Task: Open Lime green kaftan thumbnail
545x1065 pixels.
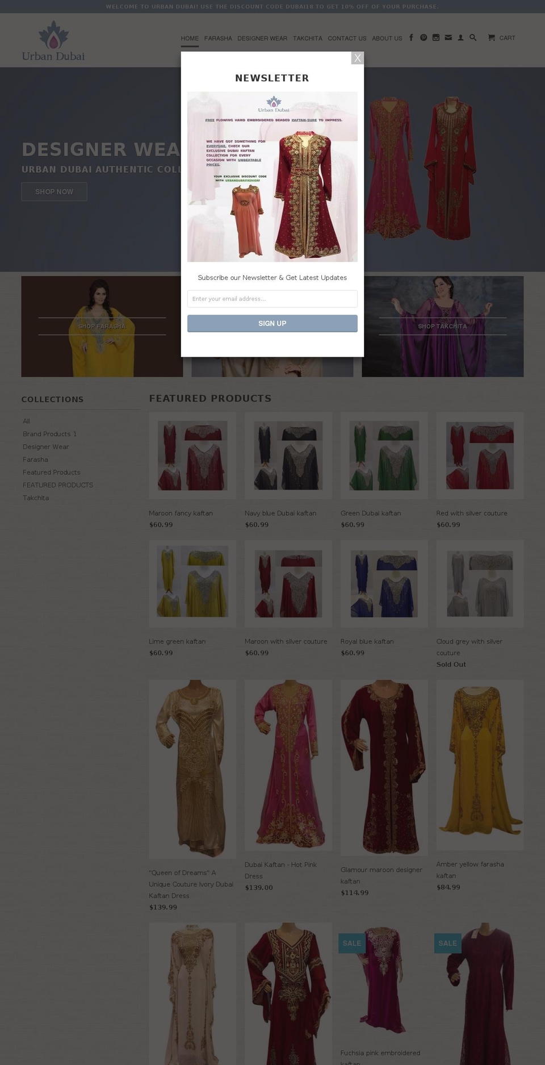Action: click(192, 584)
